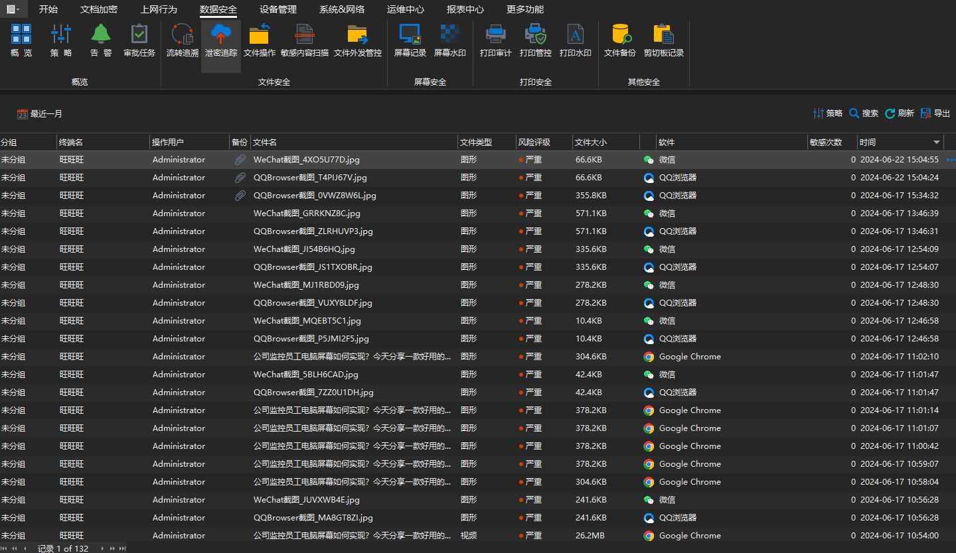Open the 告警 alerts panel

pyautogui.click(x=100, y=42)
